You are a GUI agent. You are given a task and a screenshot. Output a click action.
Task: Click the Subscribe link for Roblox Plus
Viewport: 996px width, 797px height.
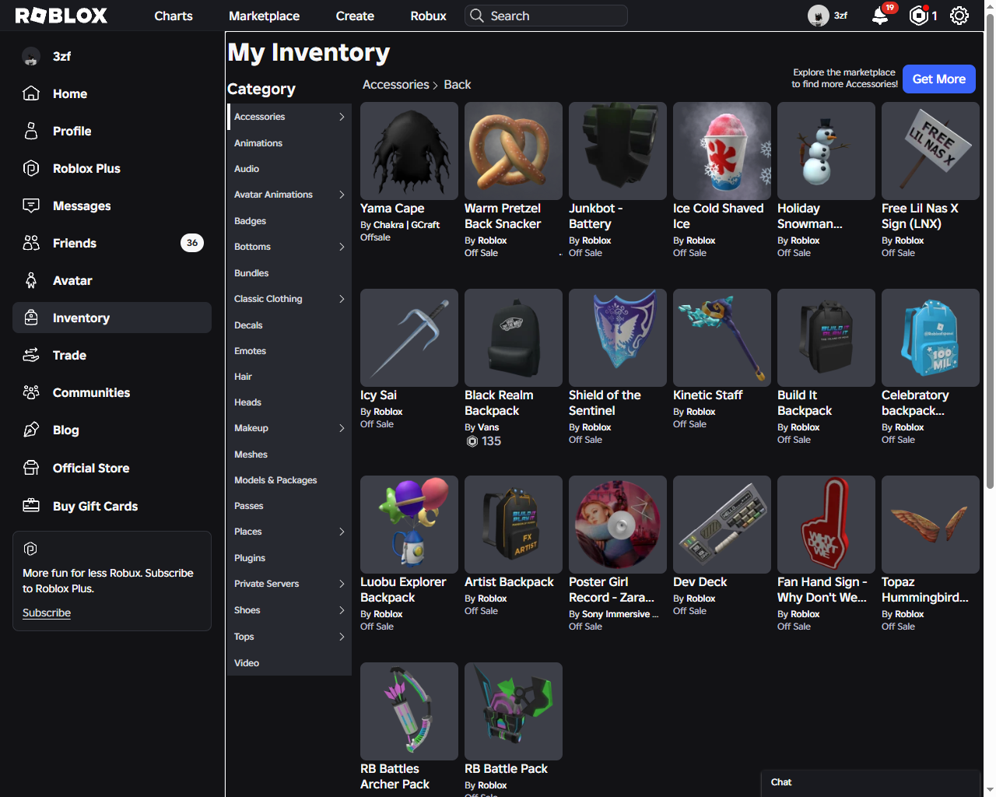[47, 613]
